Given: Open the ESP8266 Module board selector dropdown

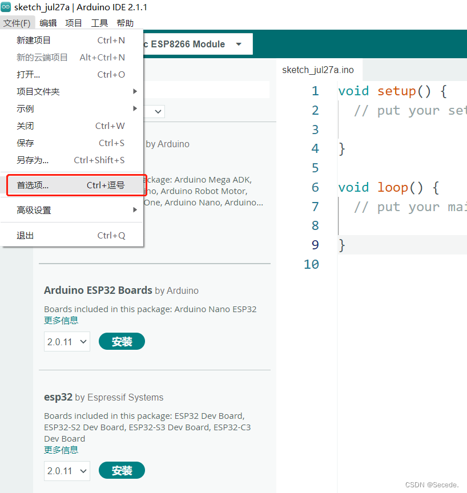Looking at the screenshot, I should 198,44.
